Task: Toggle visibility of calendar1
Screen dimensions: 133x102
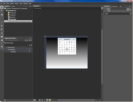Action: 29,52
